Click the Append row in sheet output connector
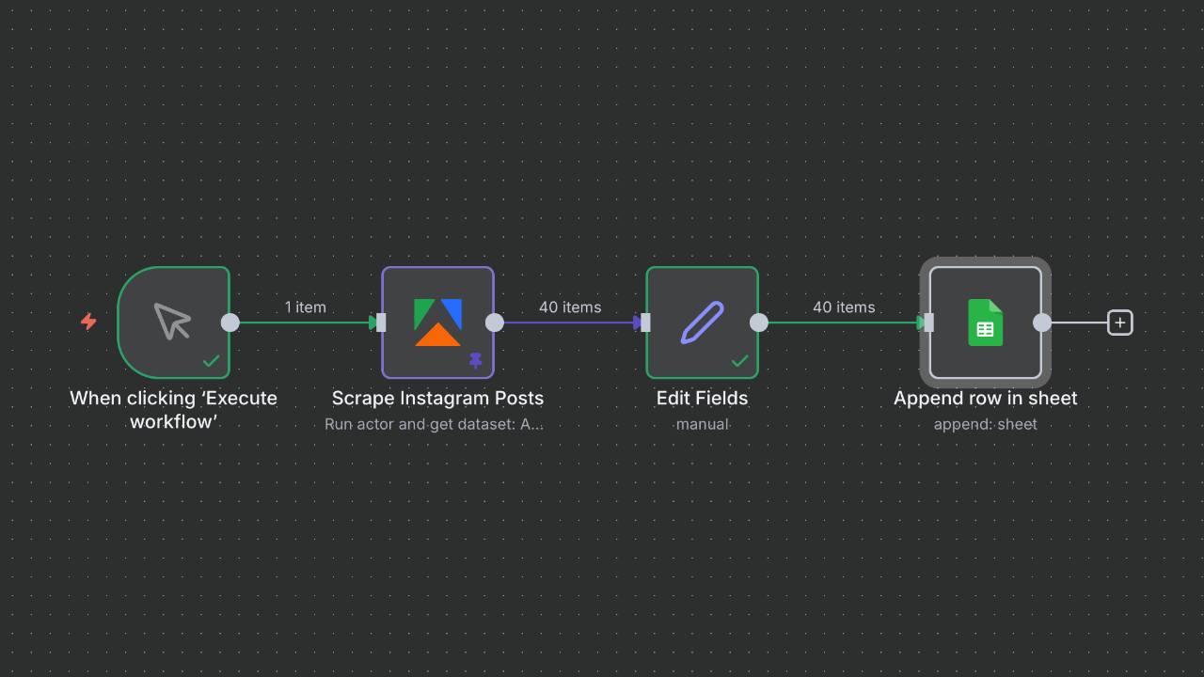This screenshot has height=677, width=1204. [x=1042, y=323]
